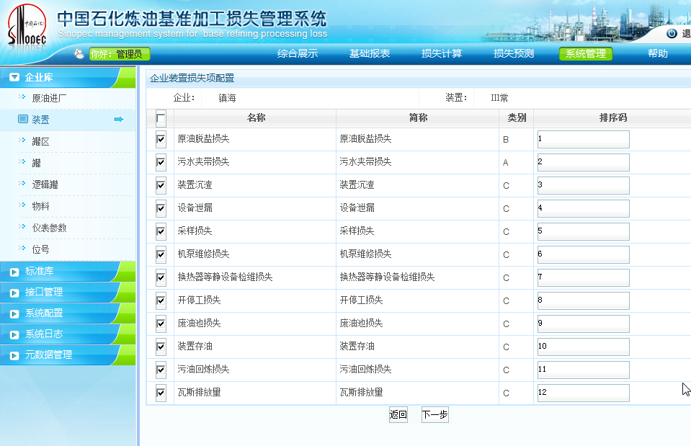Click the sort code field for 设备泄漏
691x446 pixels.
584,208
